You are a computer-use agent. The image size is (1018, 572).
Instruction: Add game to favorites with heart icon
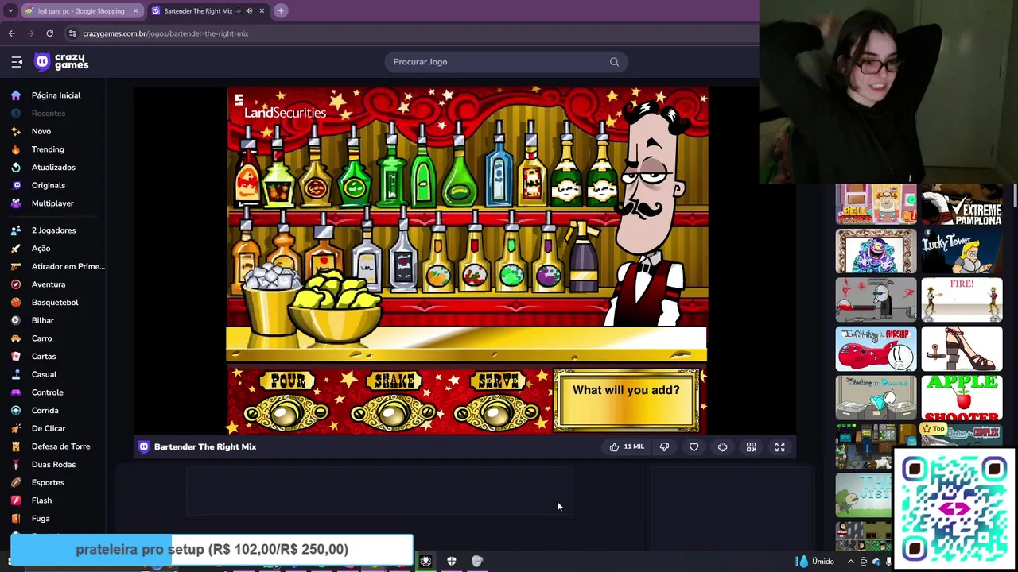pyautogui.click(x=694, y=447)
